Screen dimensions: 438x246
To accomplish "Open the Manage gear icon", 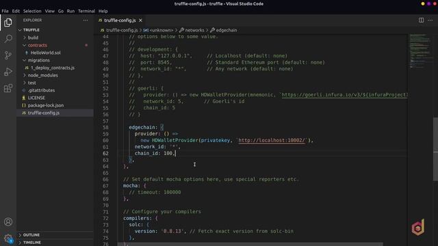I will point(8,238).
